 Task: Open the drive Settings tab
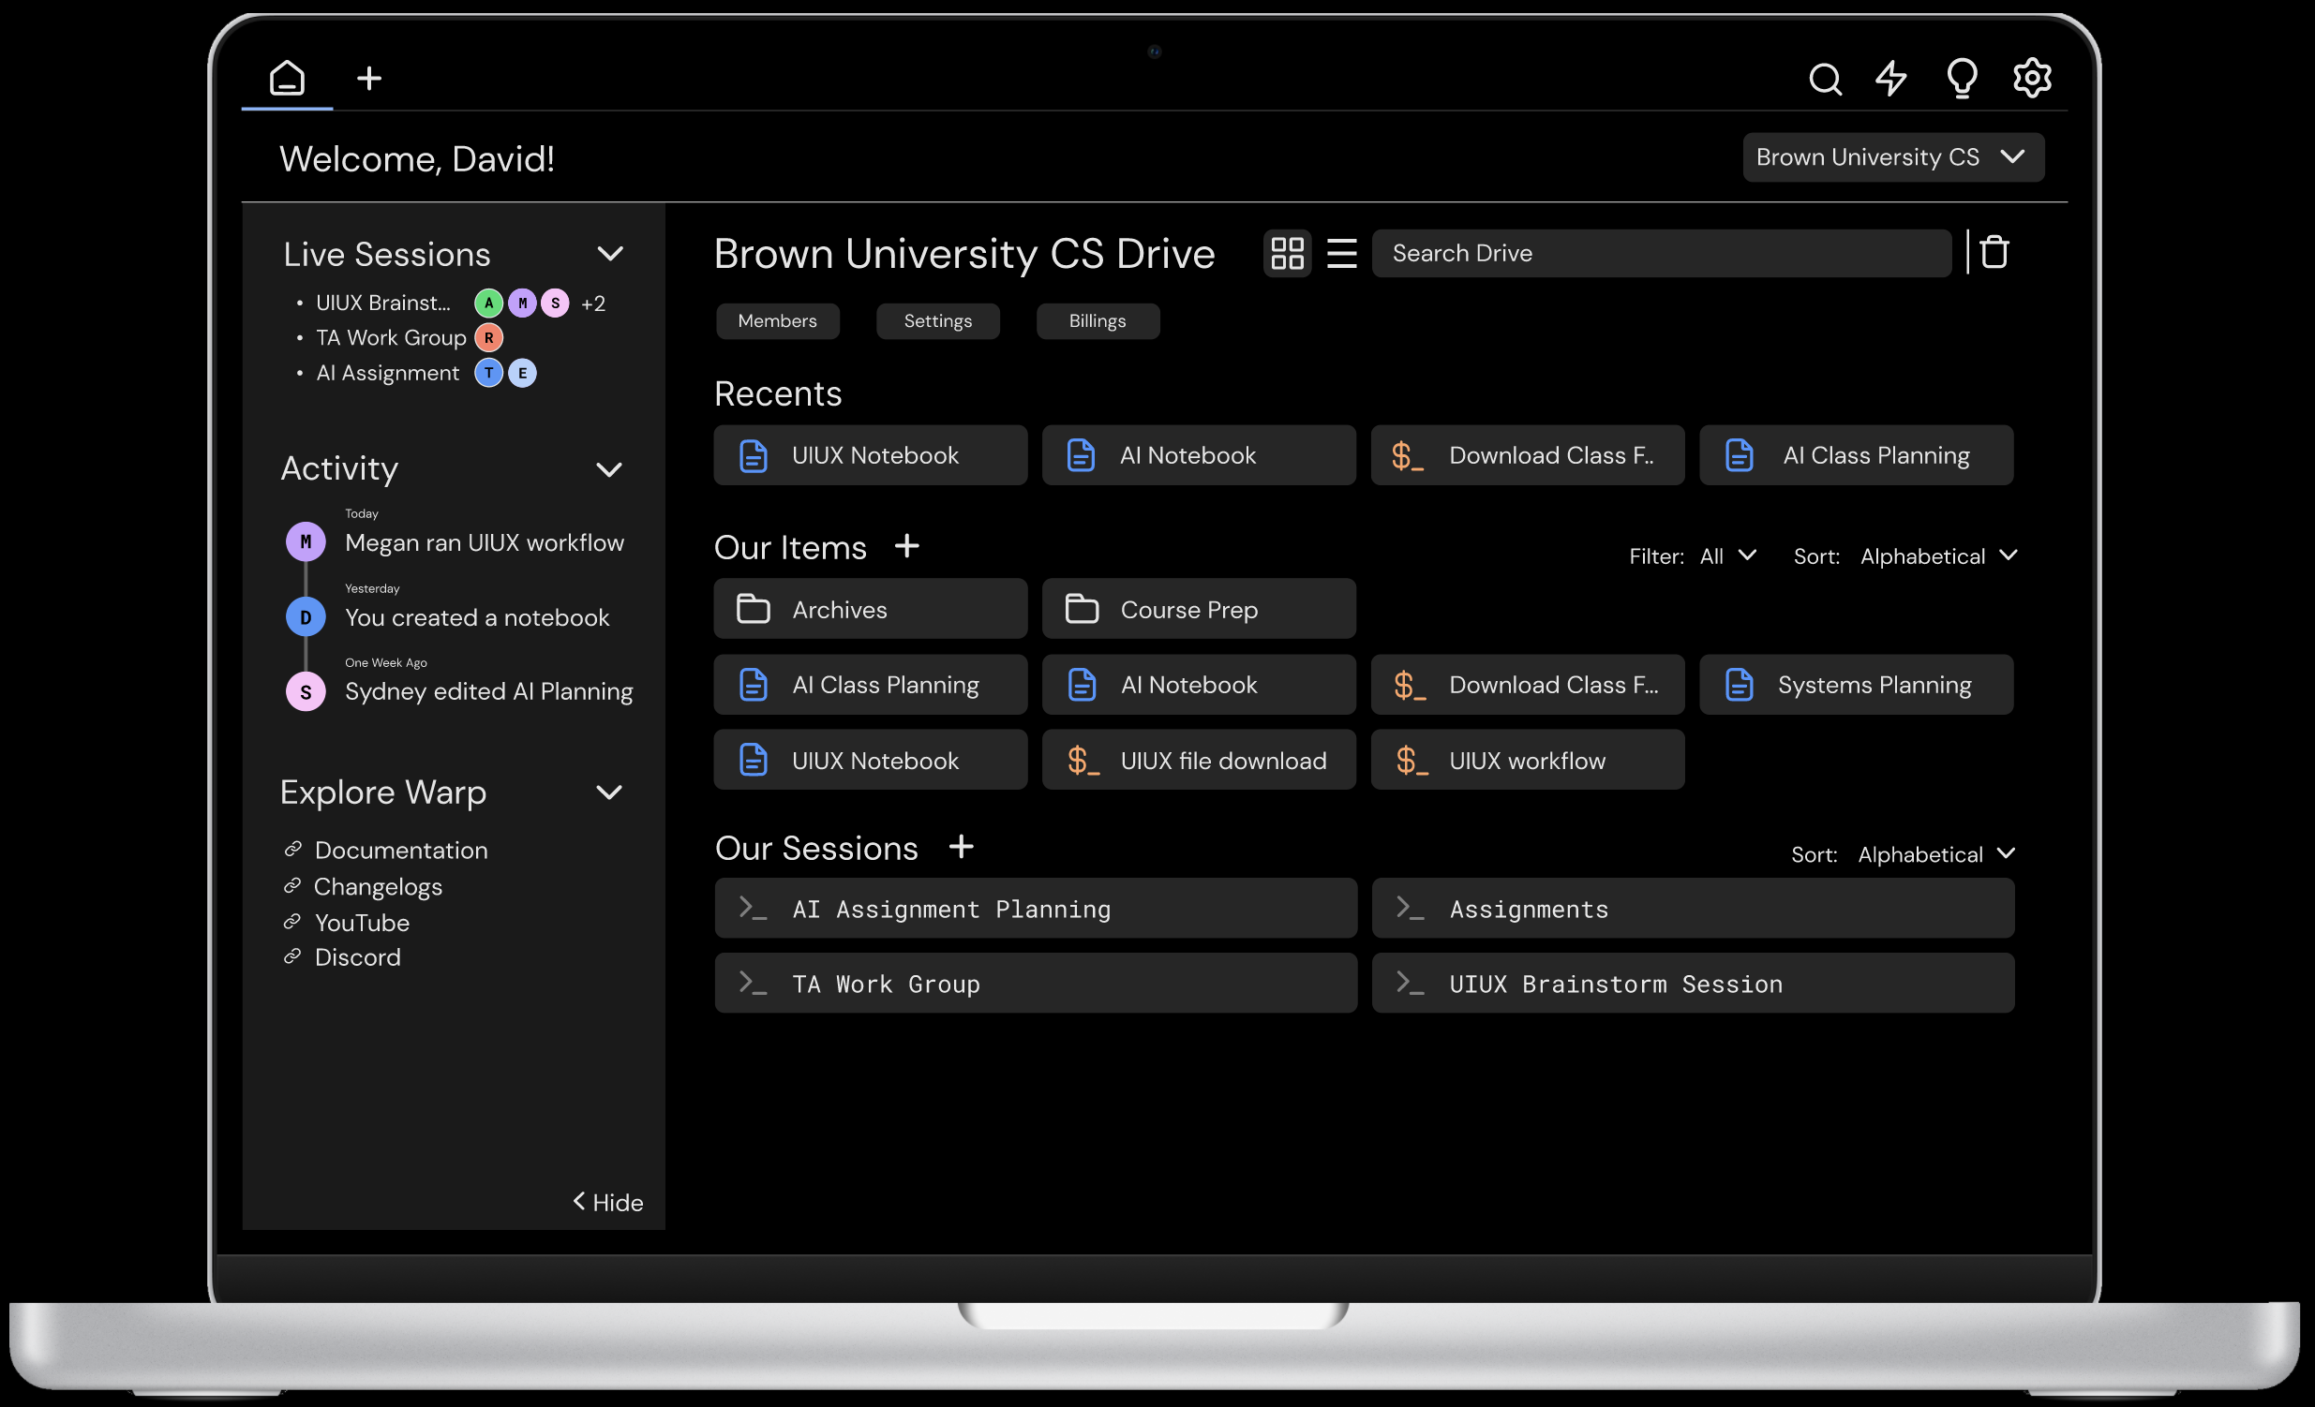click(937, 320)
